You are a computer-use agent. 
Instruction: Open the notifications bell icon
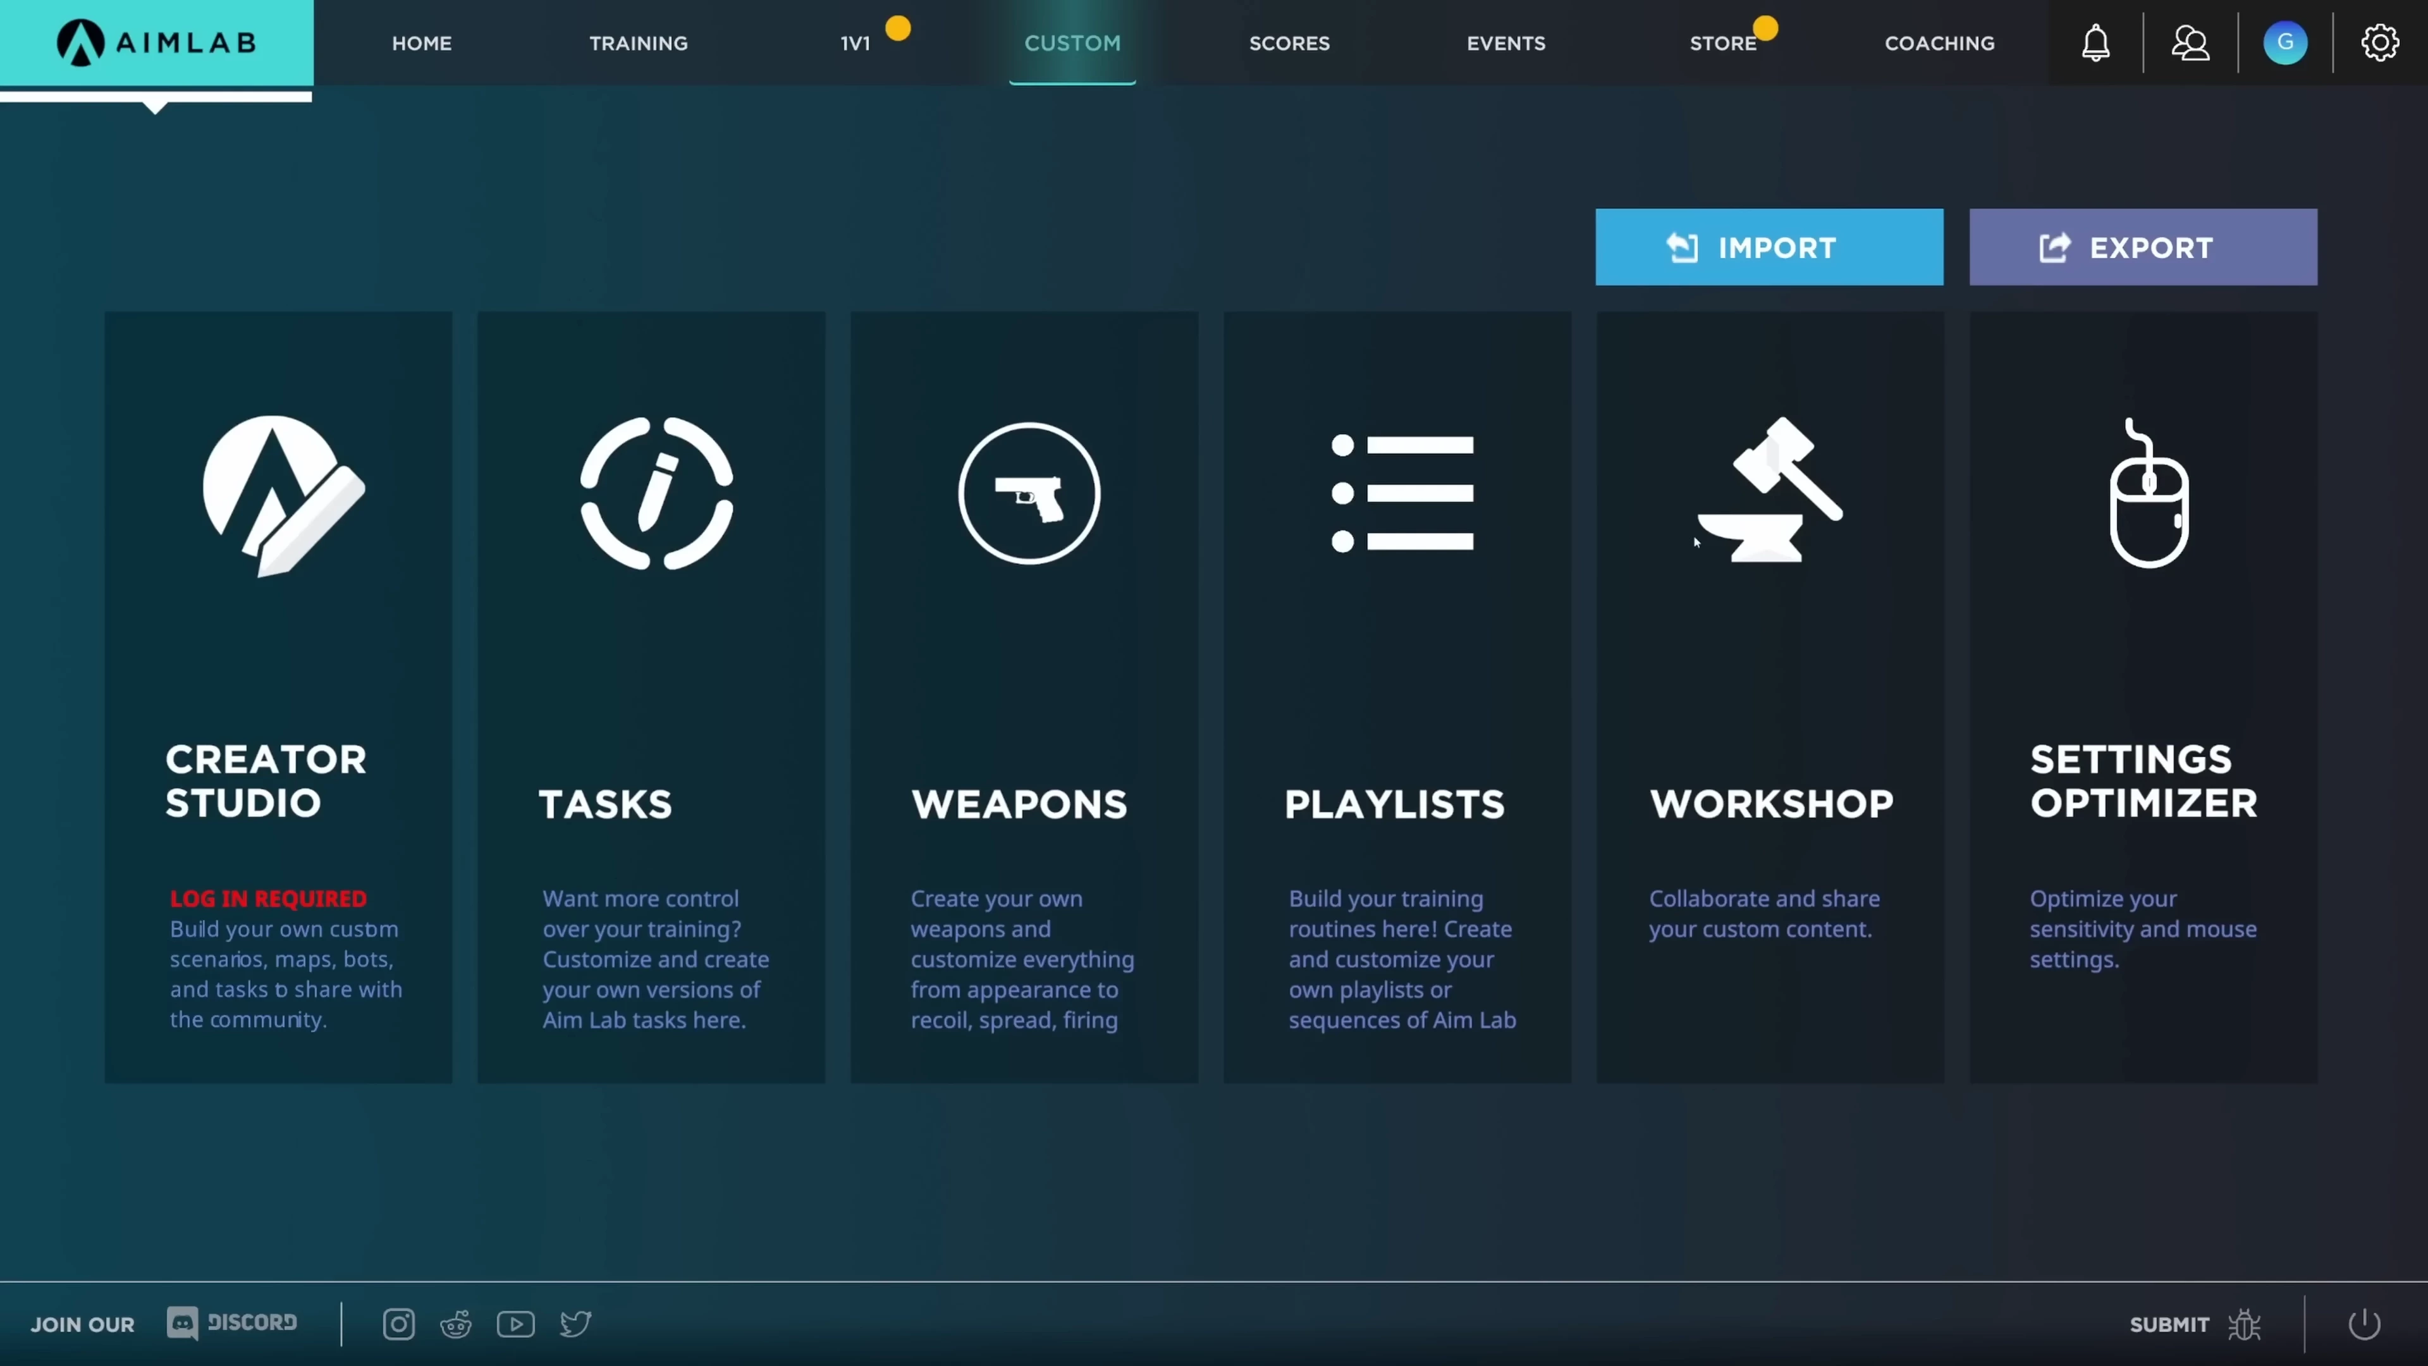click(2095, 44)
